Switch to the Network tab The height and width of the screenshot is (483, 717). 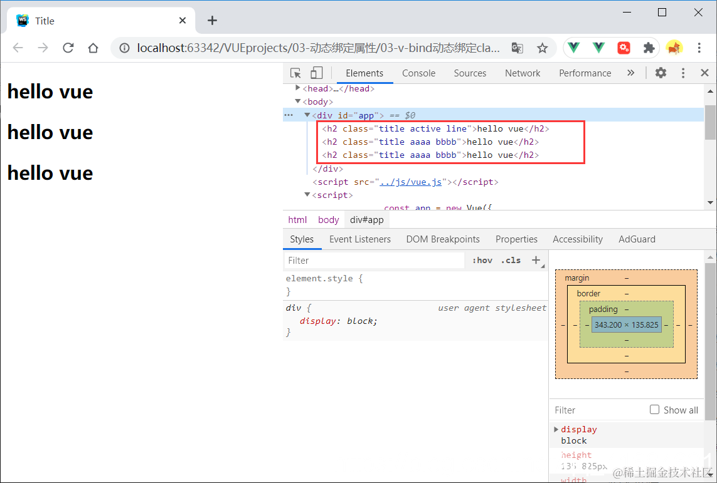pyautogui.click(x=523, y=73)
